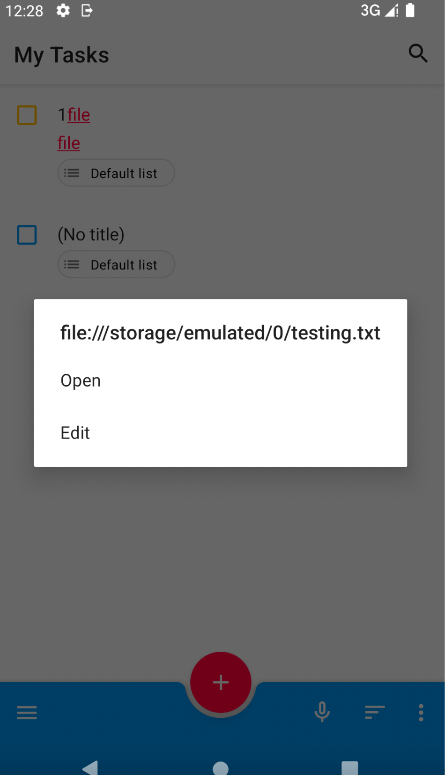Open the settings gear in the status bar
Screen dimensions: 445x775
63,11
